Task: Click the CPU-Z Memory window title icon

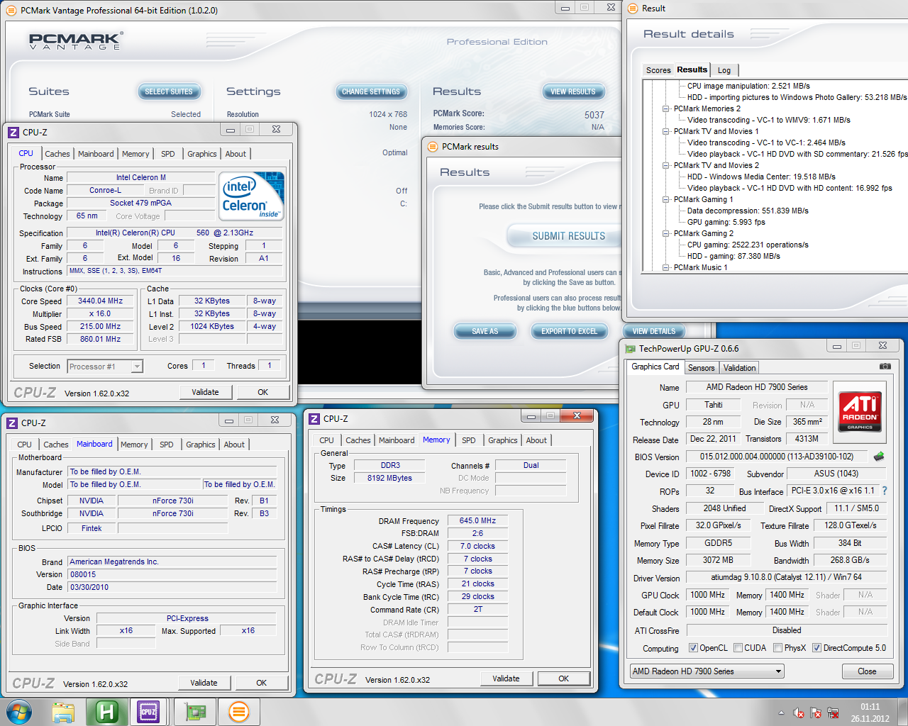Action: click(314, 419)
